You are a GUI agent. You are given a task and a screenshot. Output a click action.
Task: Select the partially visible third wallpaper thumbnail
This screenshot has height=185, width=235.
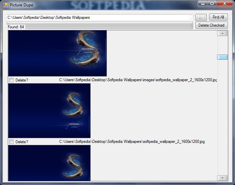coord(49,163)
